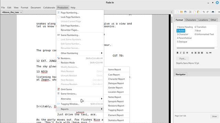This screenshot has width=220, height=123.
Task: Choose Omit Scene menu entry
Action: click(x=80, y=90)
